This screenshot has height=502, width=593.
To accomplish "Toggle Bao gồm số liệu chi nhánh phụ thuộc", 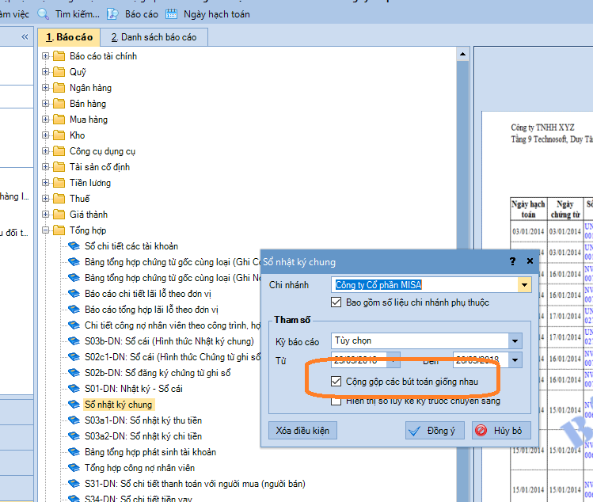I will (x=337, y=302).
